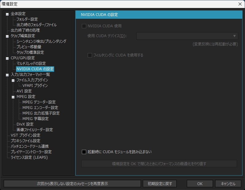Click the 初期設定に戻す button

(160, 184)
